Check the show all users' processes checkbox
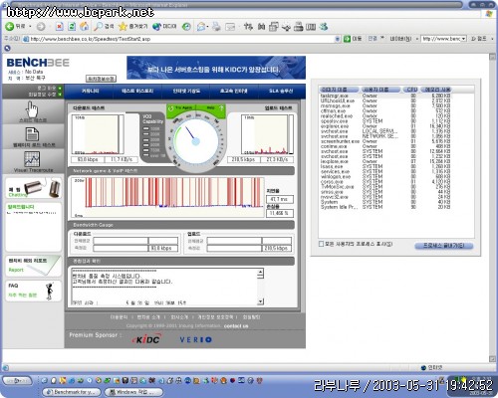Screen dimensions: 498x398 321,244
